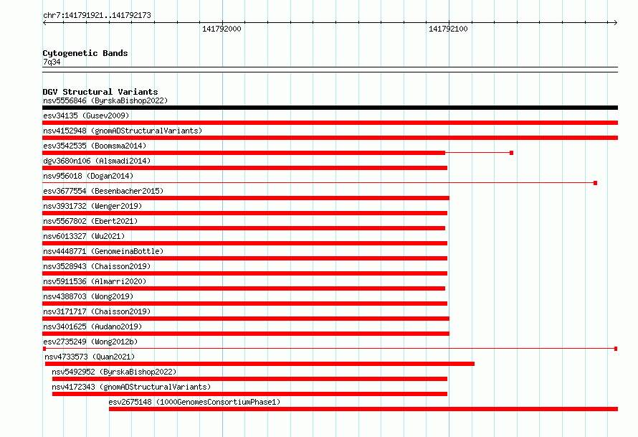Click nsv4388703 (Wong2019) label
The image size is (638, 437).
88,296
